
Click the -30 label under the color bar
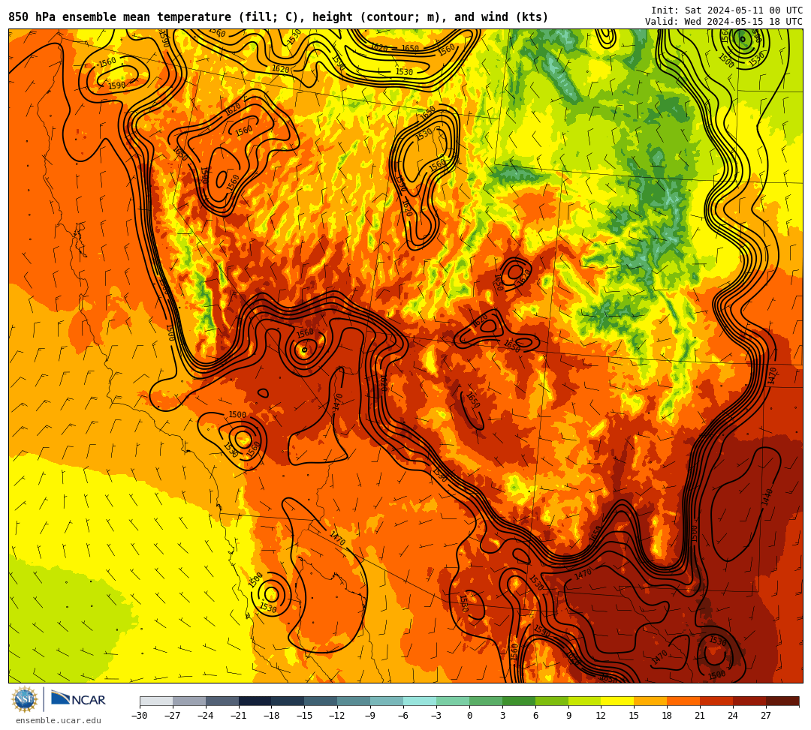tap(140, 716)
